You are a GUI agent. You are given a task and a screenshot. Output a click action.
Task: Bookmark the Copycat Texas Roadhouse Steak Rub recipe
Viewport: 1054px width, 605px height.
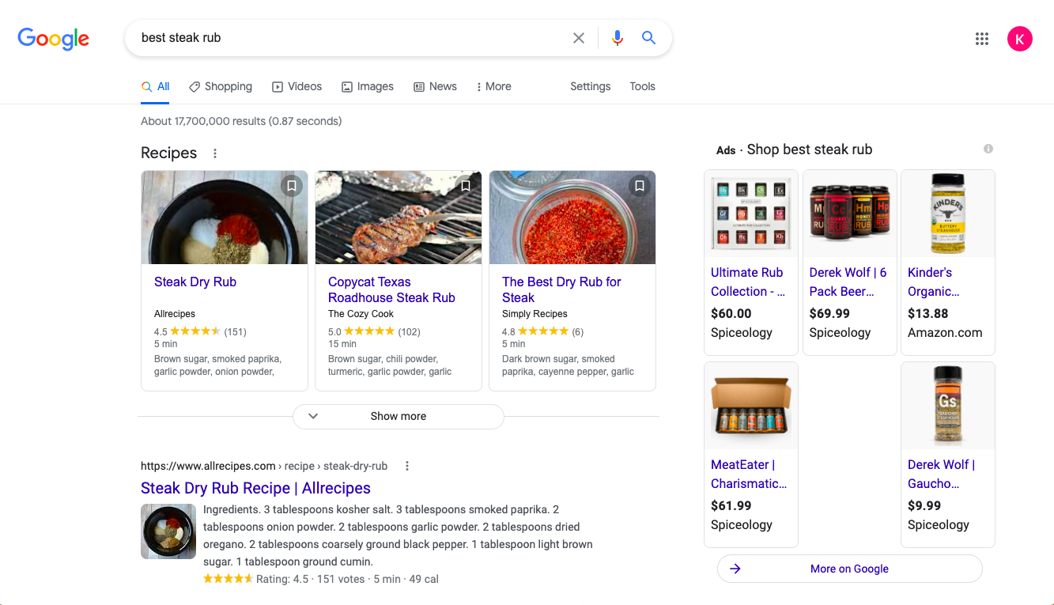(466, 186)
